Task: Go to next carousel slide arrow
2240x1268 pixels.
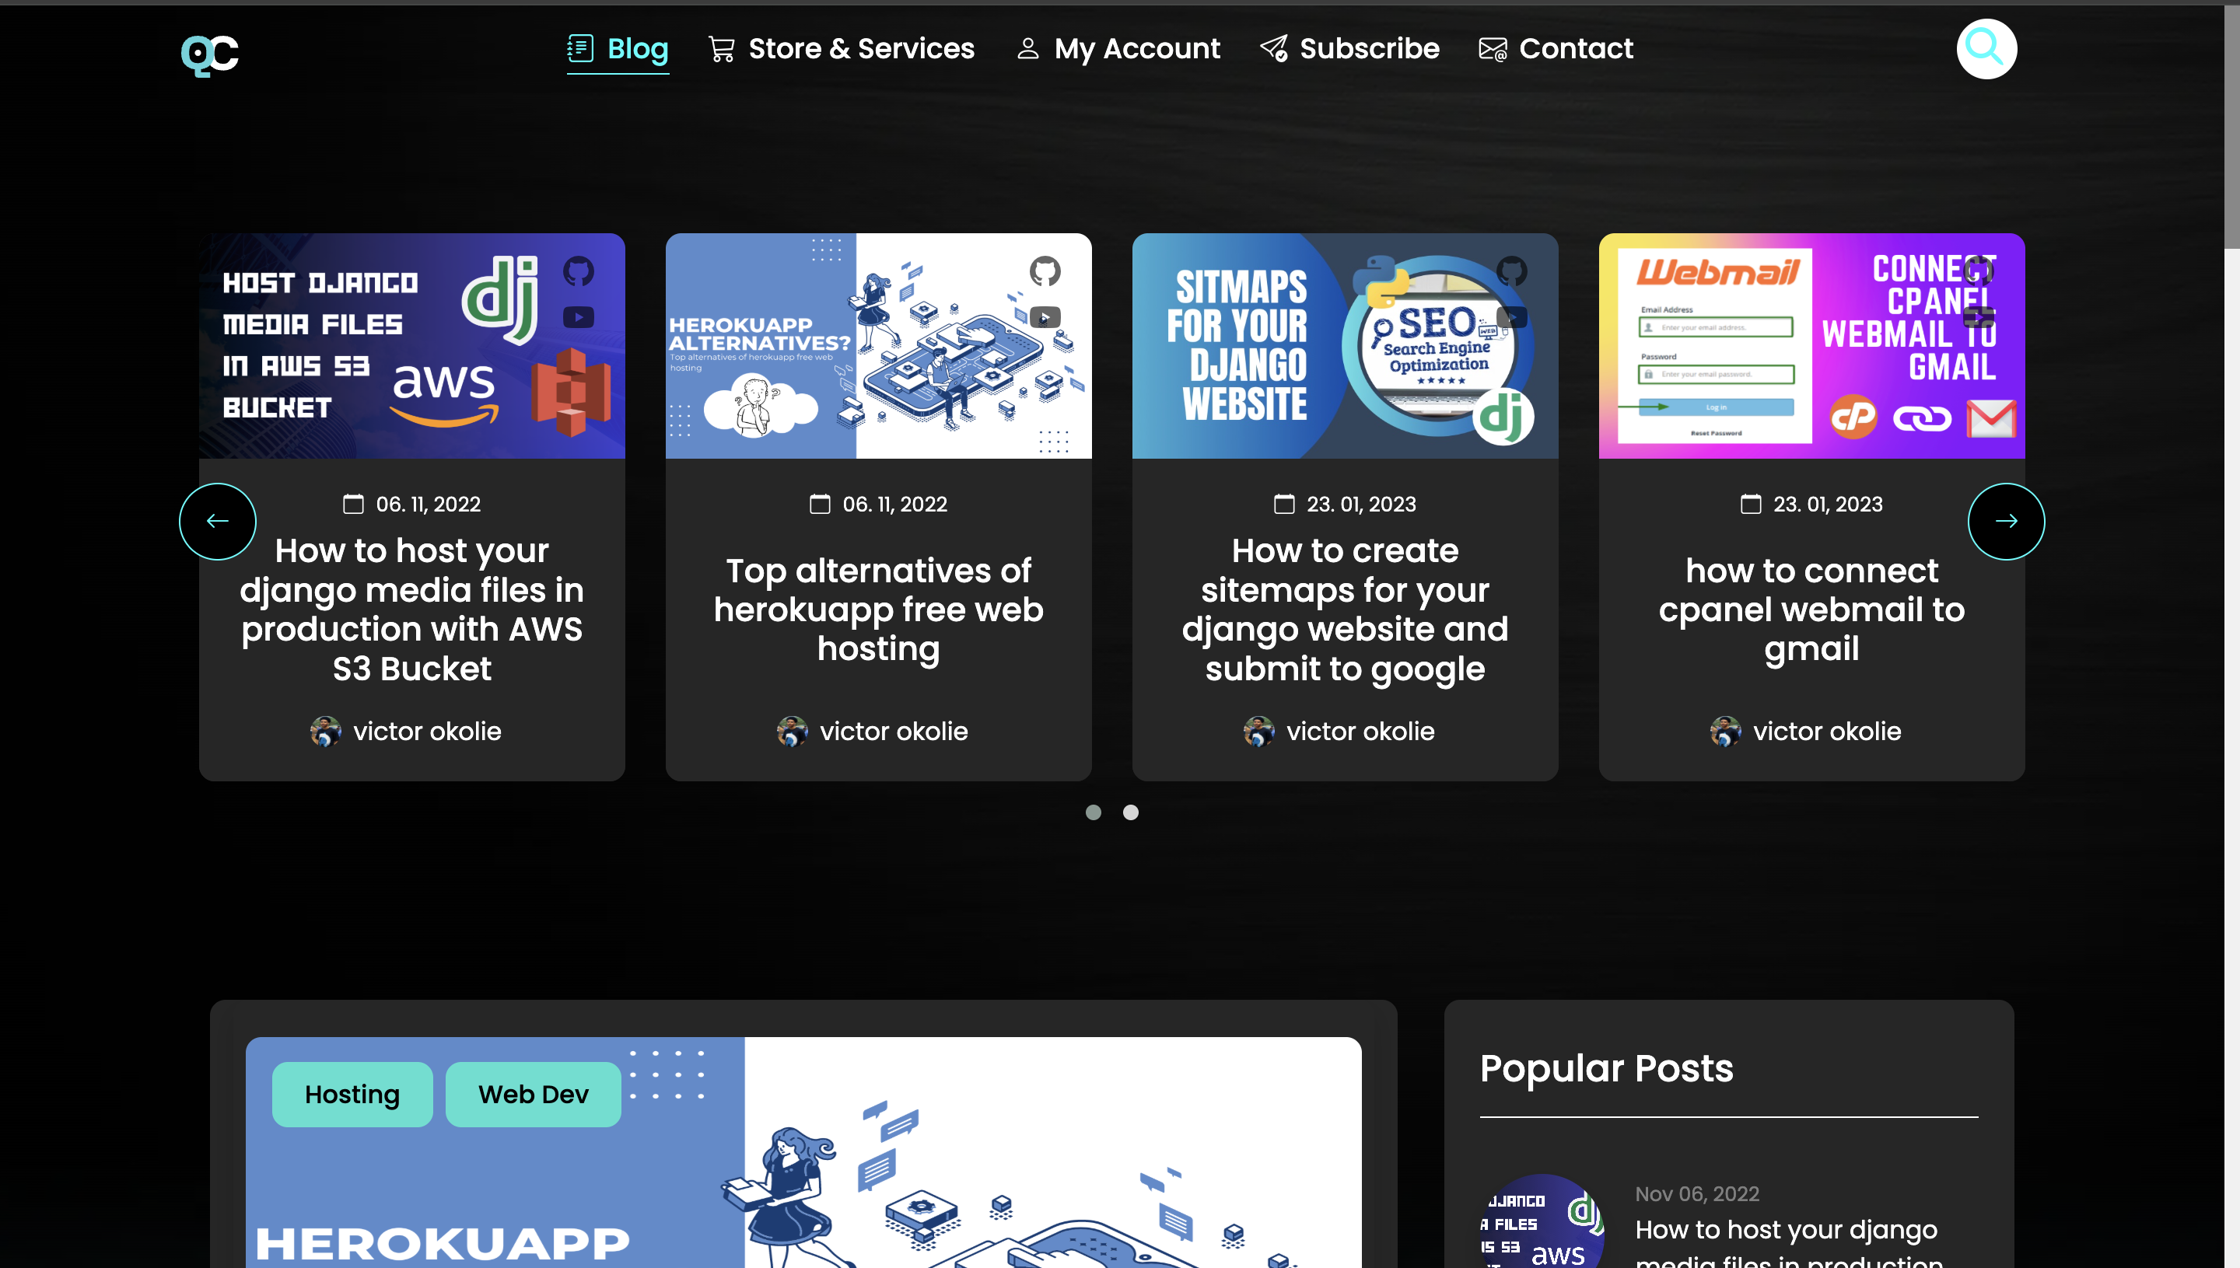Action: (x=2006, y=521)
